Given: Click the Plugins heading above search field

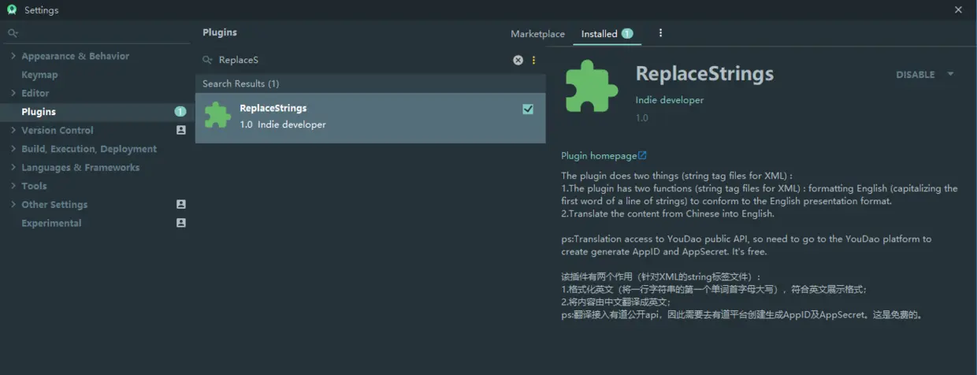Looking at the screenshot, I should (x=220, y=32).
